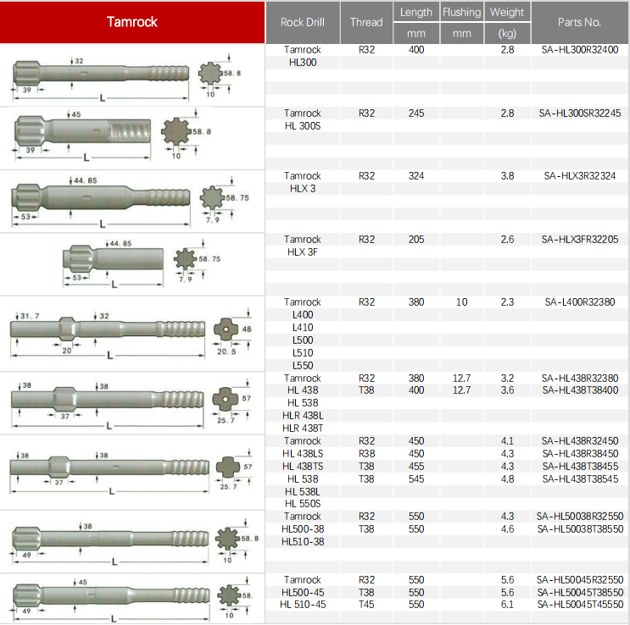
Task: Click the 4.8 weight value
Action: pos(507,478)
